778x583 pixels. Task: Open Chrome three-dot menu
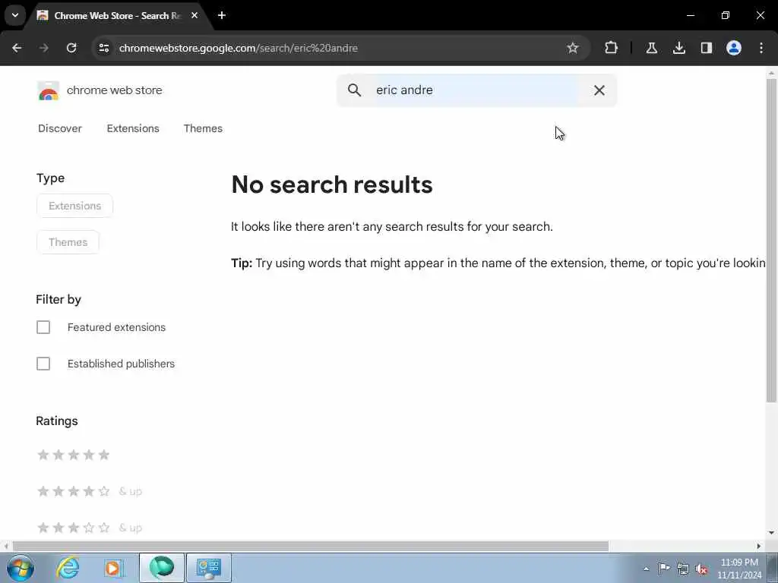[761, 48]
